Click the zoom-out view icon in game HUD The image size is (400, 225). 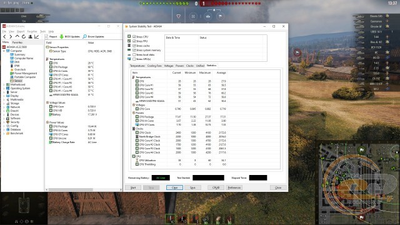[193, 16]
